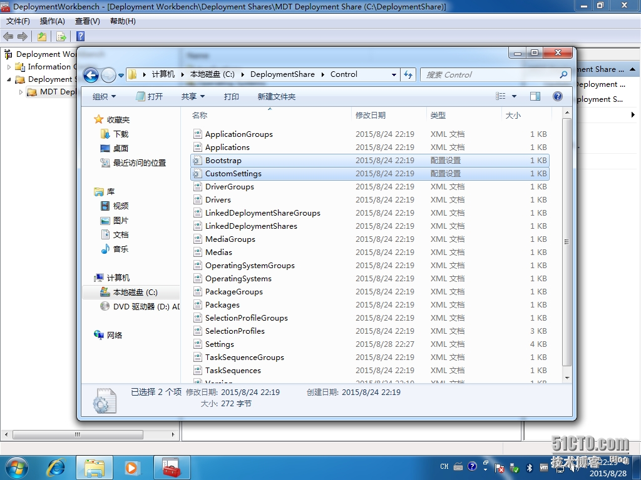Sort by 名称 column header
Screen dimensions: 641x480
pyautogui.click(x=270, y=115)
